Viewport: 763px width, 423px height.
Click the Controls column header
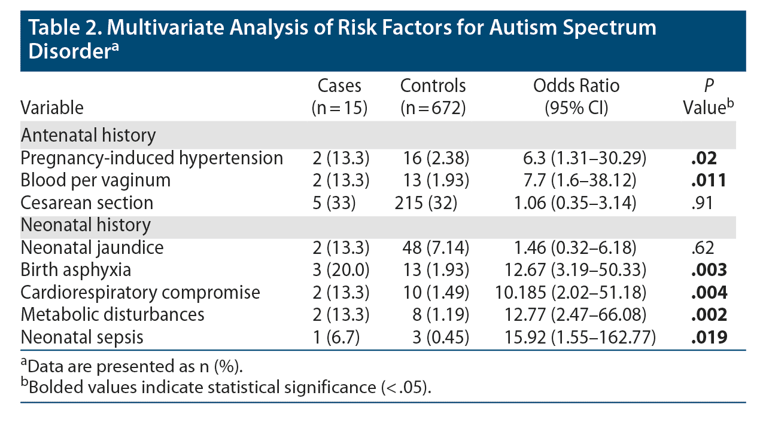tap(433, 96)
